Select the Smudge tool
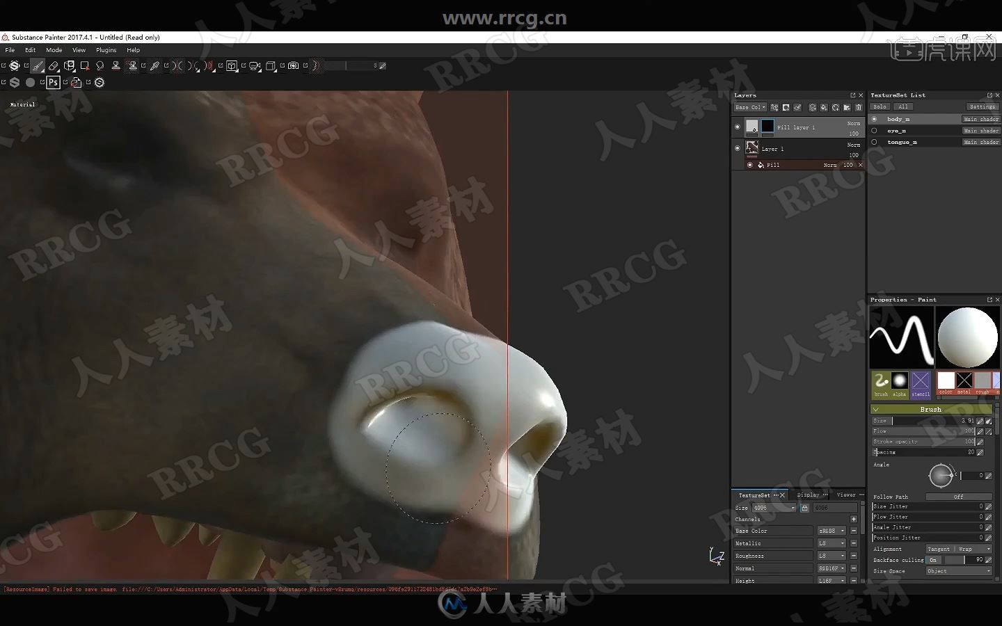 [x=100, y=65]
